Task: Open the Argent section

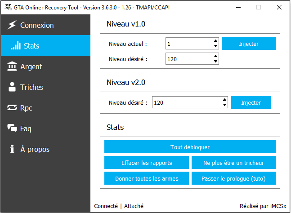Action: (45, 66)
